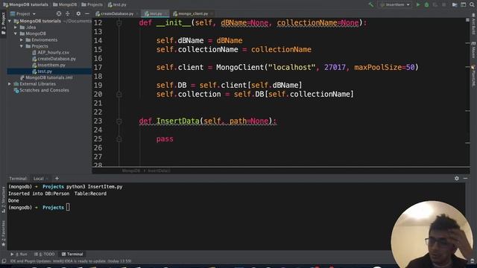This screenshot has height=268, width=477.
Task: Select Scratches and Consoles node
Action: click(42, 90)
